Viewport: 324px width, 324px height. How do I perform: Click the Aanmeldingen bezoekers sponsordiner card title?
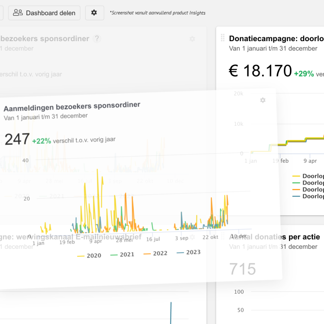pos(72,105)
